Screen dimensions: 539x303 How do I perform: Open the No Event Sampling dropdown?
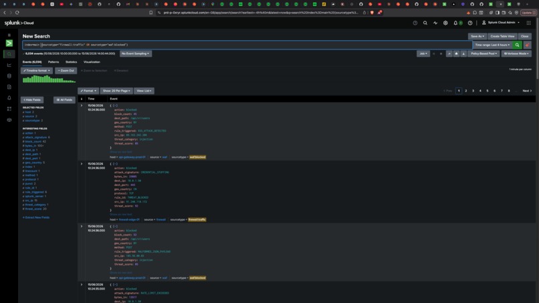point(136,54)
